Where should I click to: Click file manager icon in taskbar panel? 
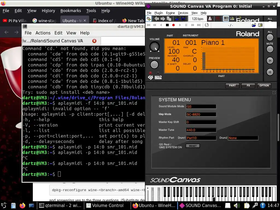tap(13, 206)
